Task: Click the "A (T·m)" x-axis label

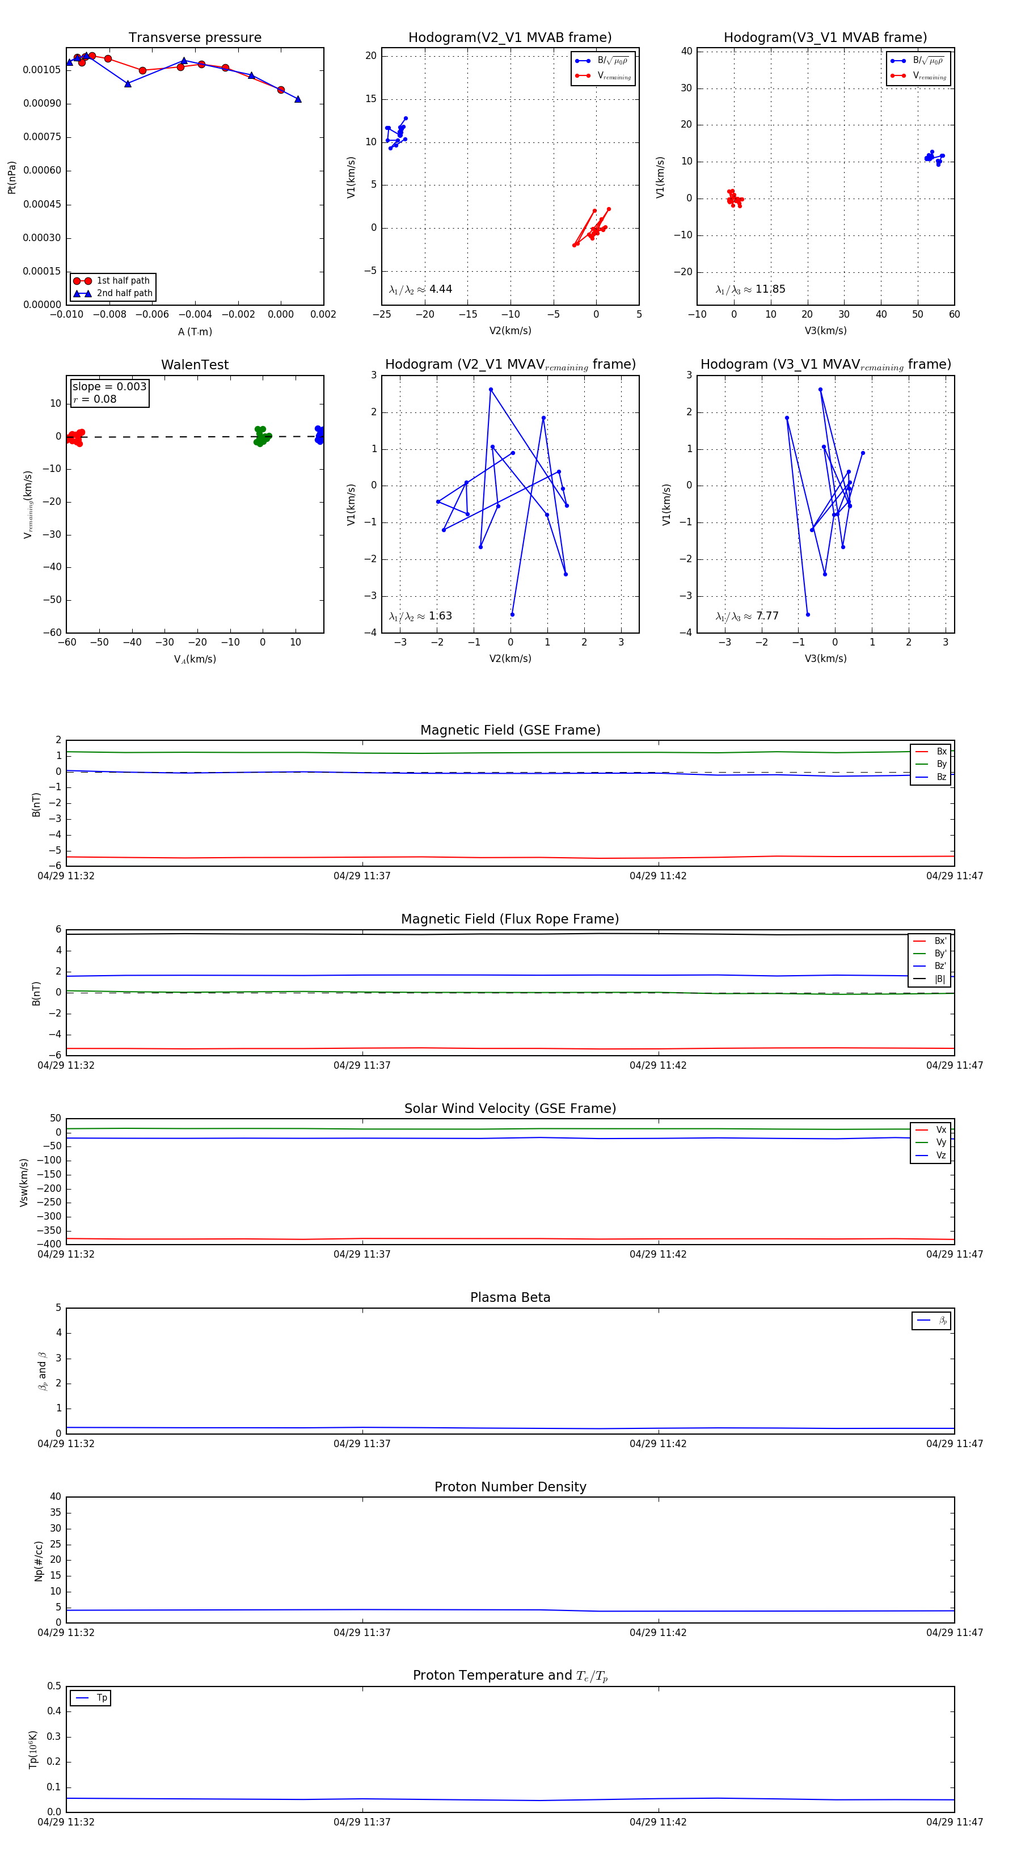Action: coord(195,331)
